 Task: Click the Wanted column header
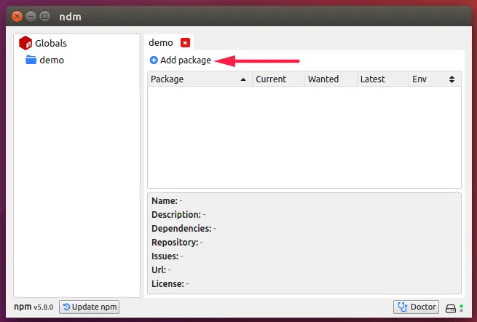tap(323, 79)
